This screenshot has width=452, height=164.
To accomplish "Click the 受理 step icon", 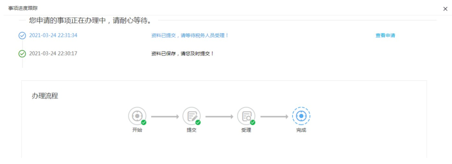I will click(x=246, y=116).
